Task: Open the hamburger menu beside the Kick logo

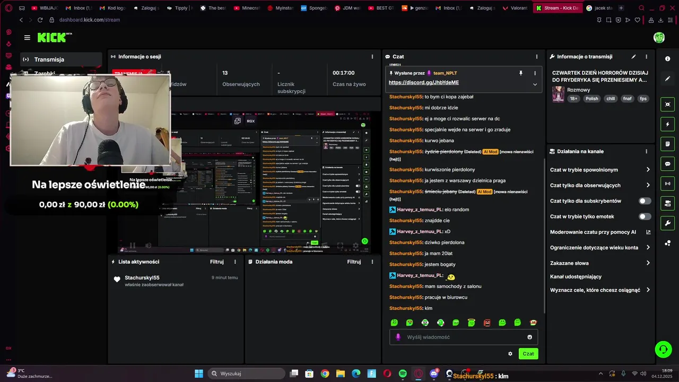Action: [27, 38]
